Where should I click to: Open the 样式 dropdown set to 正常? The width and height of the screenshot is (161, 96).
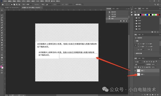pyautogui.click(x=49, y=5)
